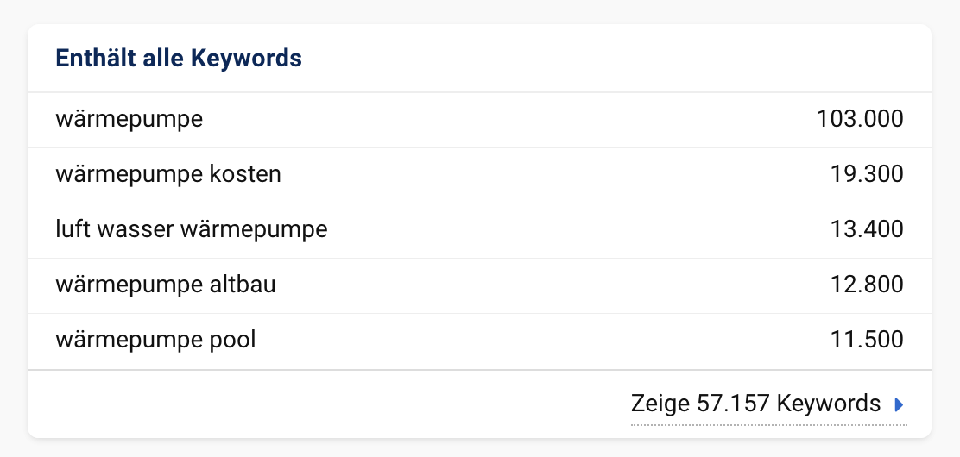The image size is (960, 457).
Task: Select the keyword wärmepumpe
Action: [x=129, y=119]
